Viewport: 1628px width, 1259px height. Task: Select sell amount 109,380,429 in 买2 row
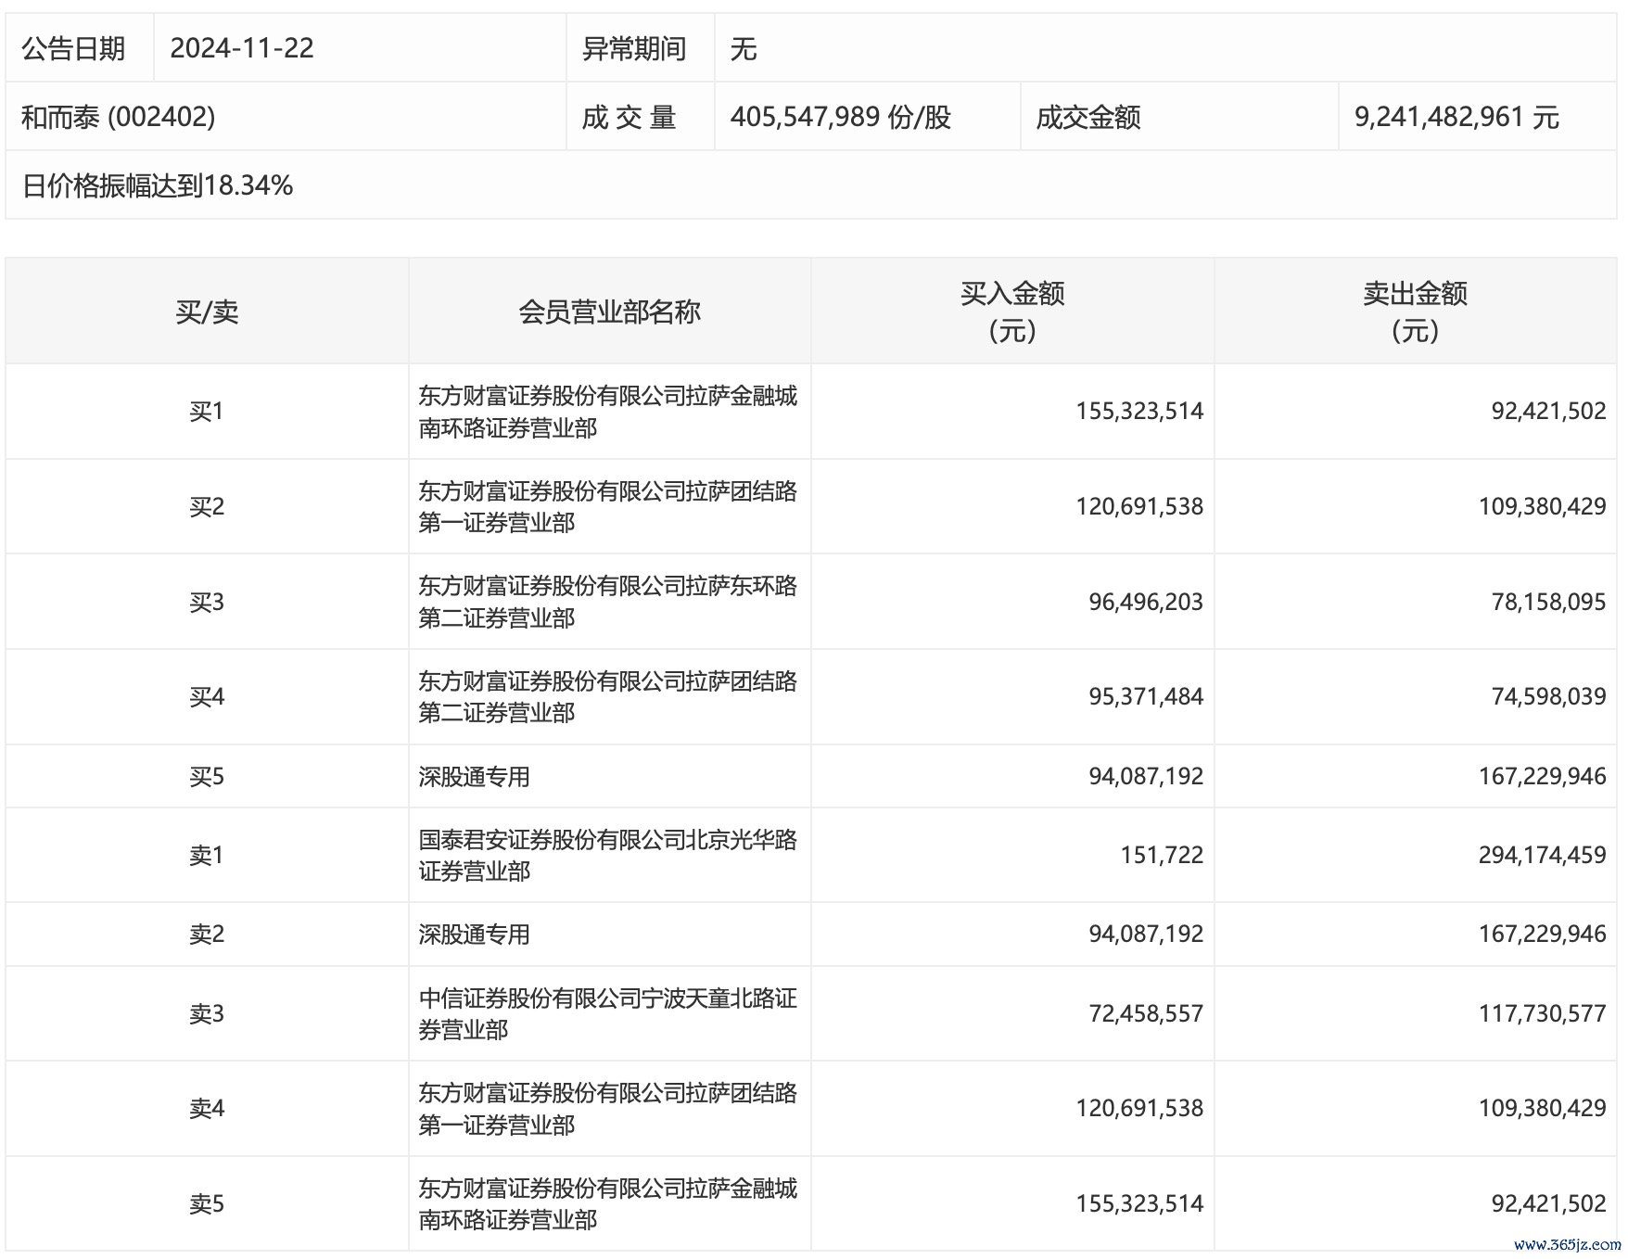[x=1542, y=506]
